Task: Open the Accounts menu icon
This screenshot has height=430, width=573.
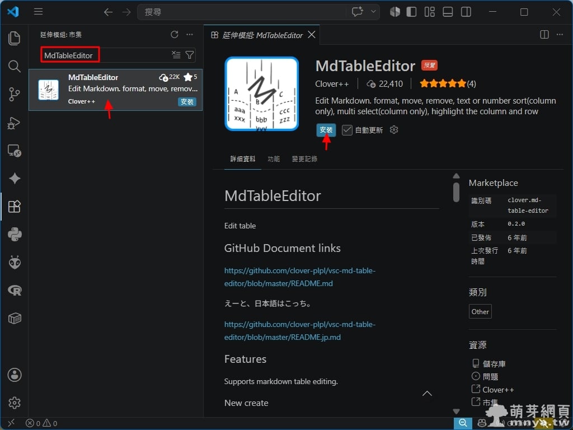Action: (14, 375)
